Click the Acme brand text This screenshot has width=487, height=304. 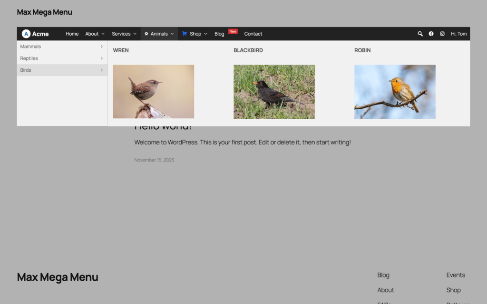click(40, 34)
